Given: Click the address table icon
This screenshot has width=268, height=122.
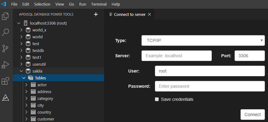Looking at the screenshot, I should point(33,92).
